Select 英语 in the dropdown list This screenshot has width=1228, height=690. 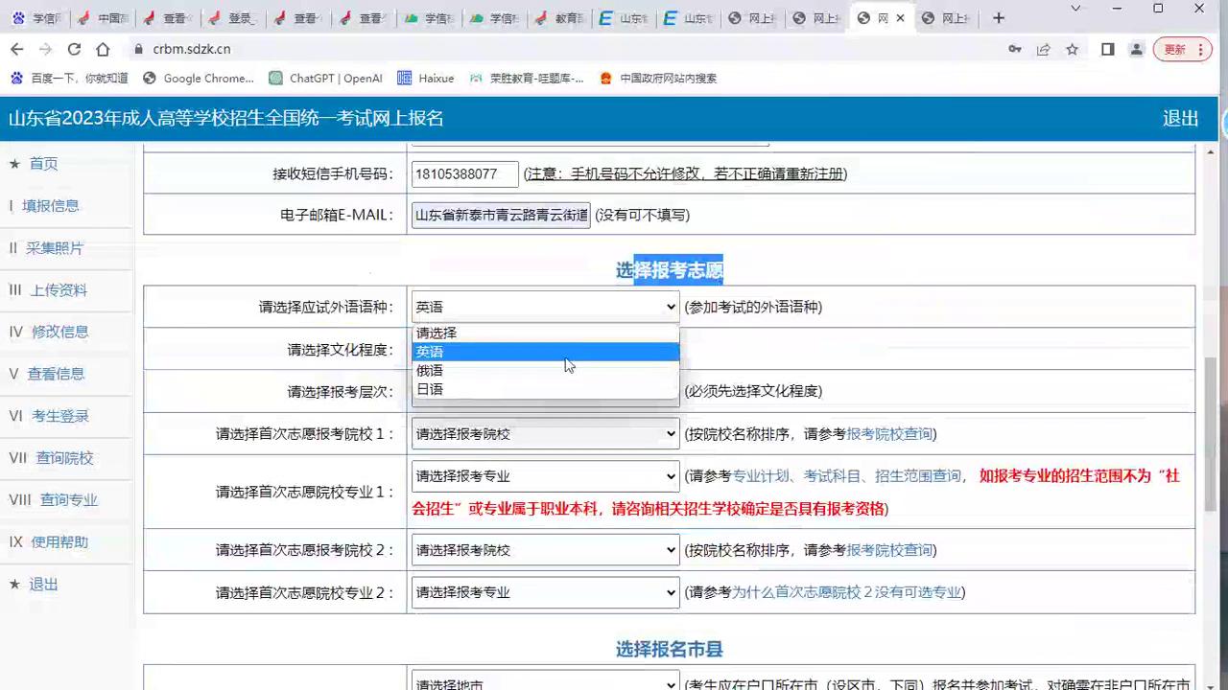[545, 352]
